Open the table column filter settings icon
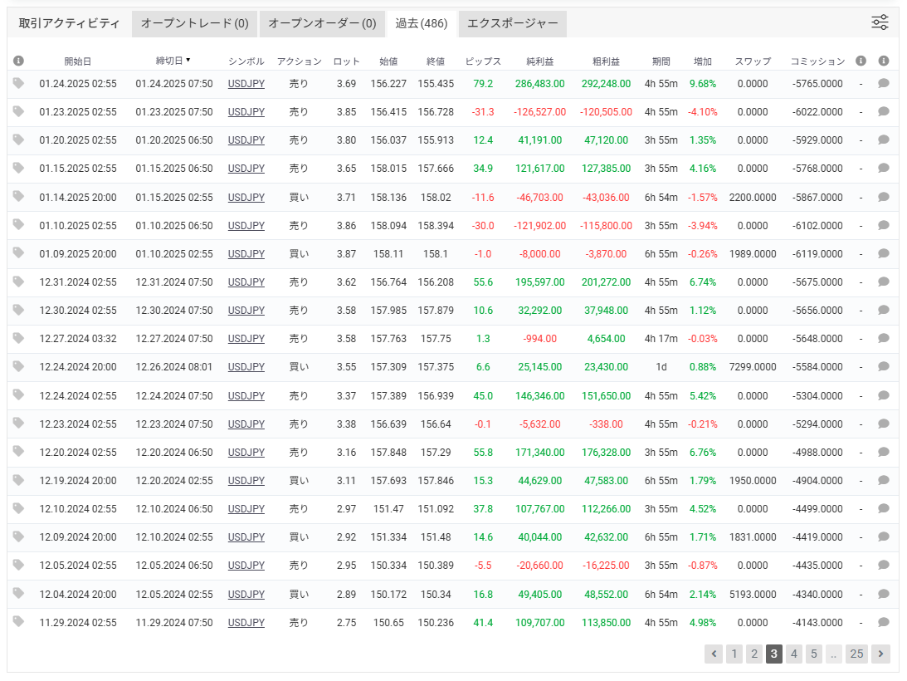The width and height of the screenshot is (907, 681). coord(880,22)
